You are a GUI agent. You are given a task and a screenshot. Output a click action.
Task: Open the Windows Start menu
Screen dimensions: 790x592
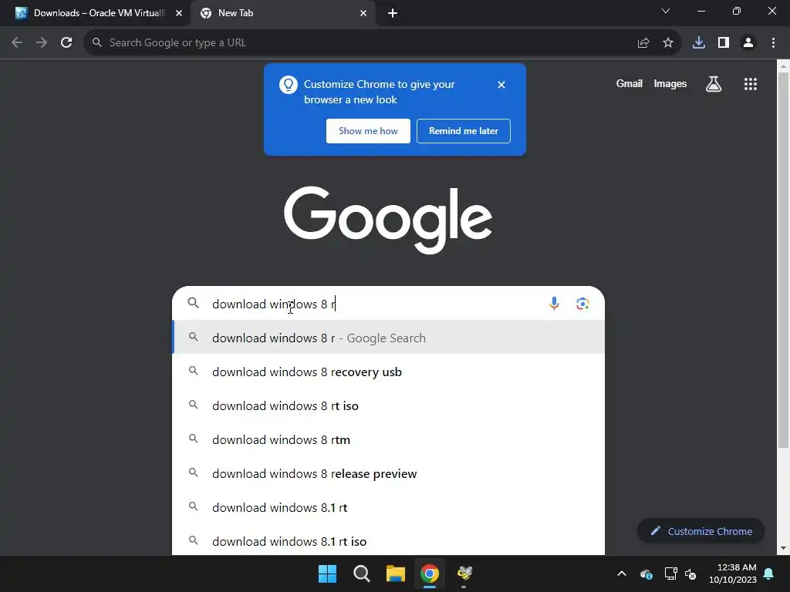click(327, 573)
